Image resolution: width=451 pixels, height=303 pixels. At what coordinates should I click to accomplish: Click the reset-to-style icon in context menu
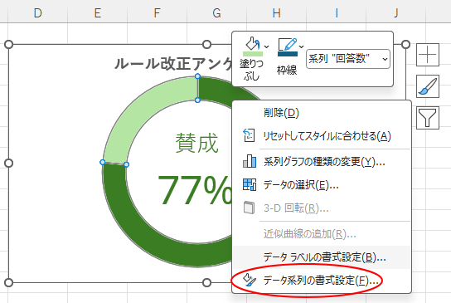[x=249, y=135]
